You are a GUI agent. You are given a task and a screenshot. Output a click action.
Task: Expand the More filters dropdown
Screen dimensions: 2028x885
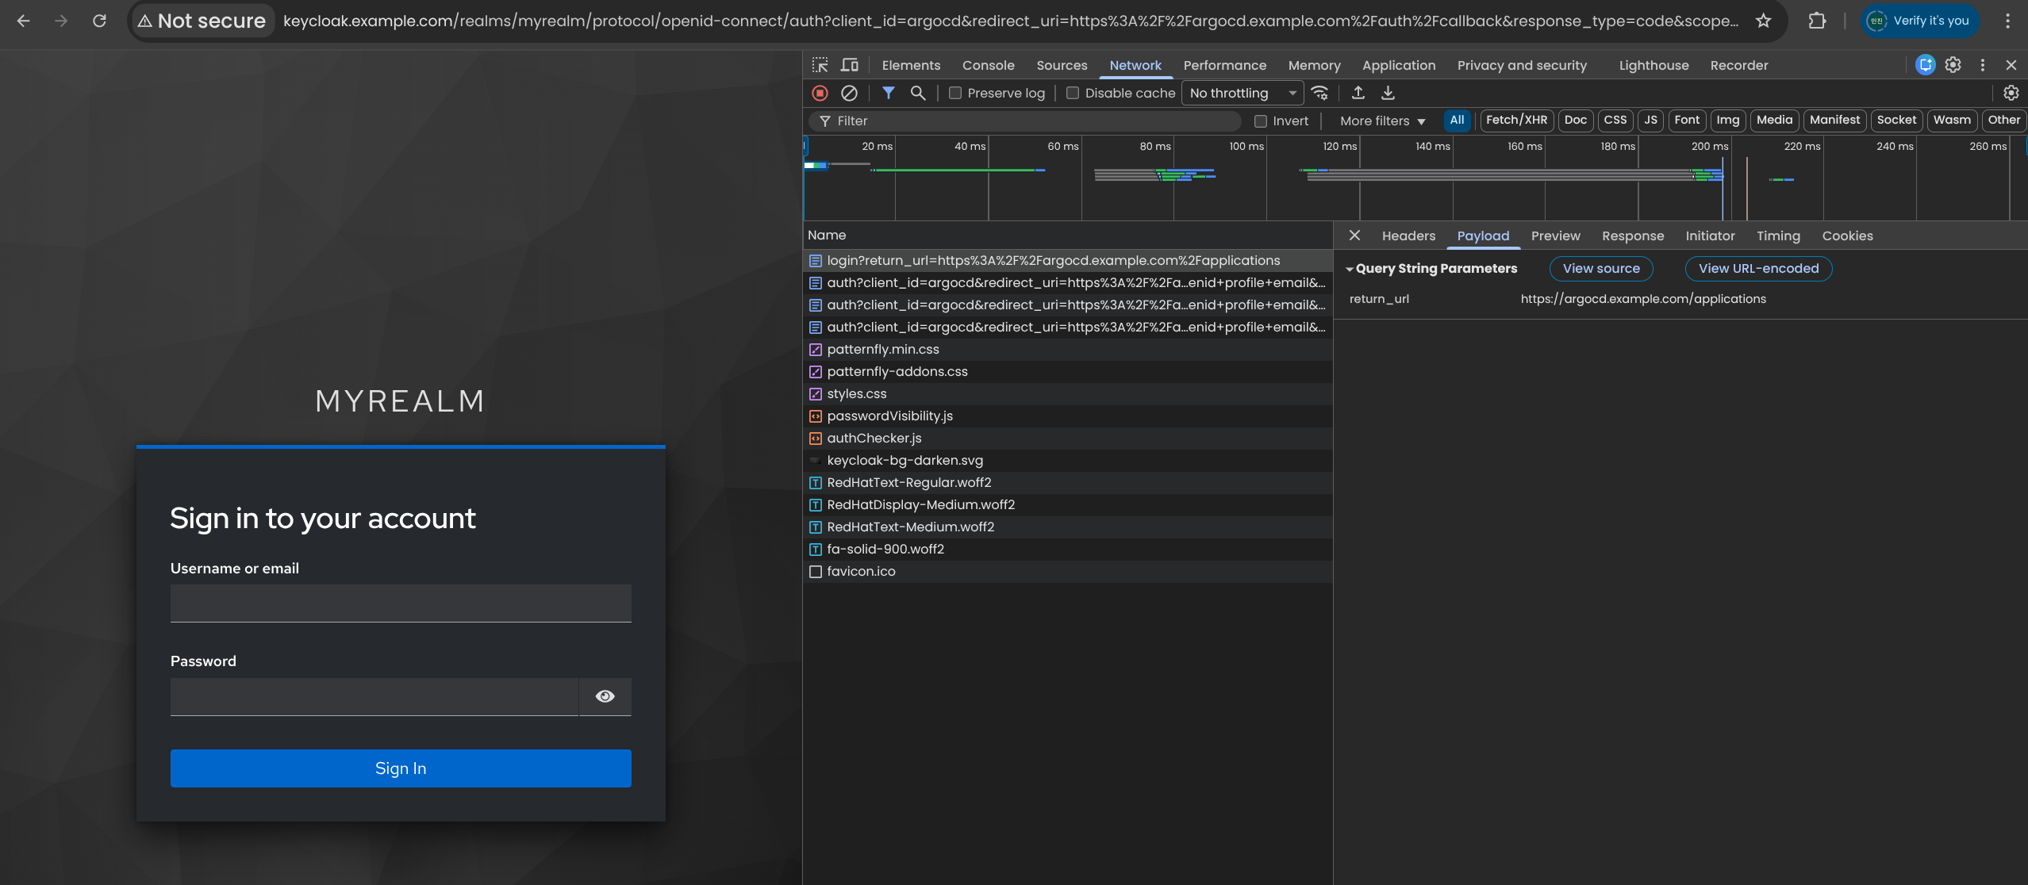(x=1382, y=121)
